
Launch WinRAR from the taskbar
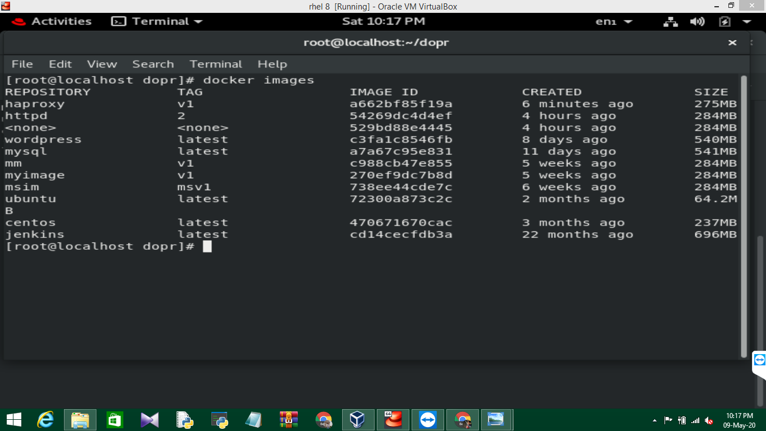click(x=288, y=419)
